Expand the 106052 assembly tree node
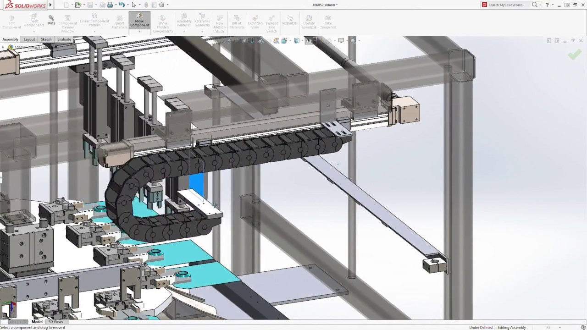Viewport: 587px width, 330px height. click(4, 47)
